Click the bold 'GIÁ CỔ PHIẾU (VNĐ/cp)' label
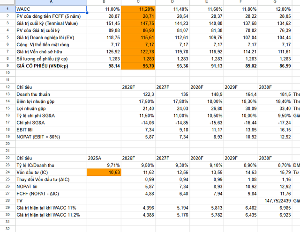Image resolution: width=300 pixels, height=232 pixels. pyautogui.click(x=42, y=66)
